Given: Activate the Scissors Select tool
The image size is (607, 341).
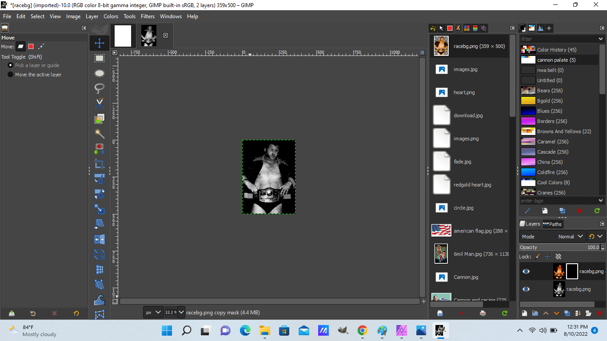Looking at the screenshot, I should click(x=100, y=103).
